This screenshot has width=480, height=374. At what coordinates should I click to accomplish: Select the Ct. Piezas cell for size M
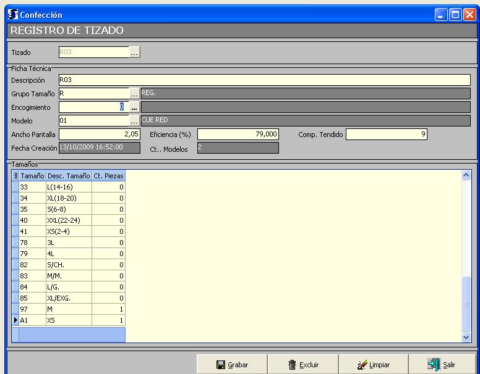[x=108, y=309]
